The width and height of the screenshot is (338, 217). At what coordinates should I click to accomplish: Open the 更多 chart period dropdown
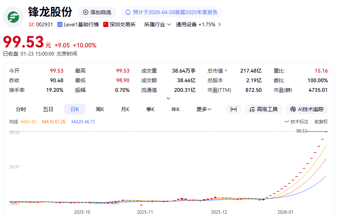[x=203, y=109]
